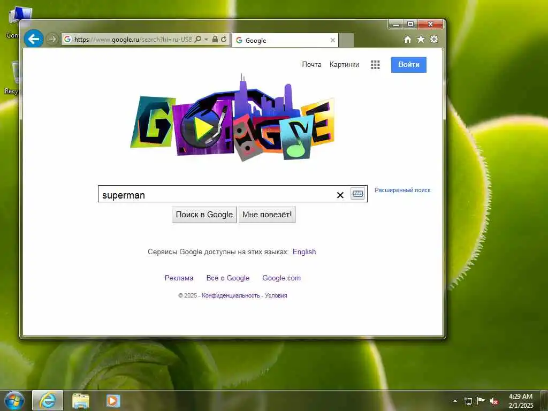Clear the search text with the X icon

340,195
